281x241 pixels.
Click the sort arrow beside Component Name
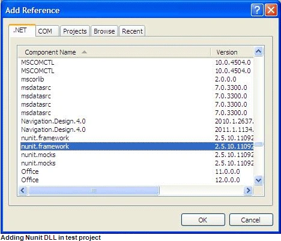pos(85,52)
